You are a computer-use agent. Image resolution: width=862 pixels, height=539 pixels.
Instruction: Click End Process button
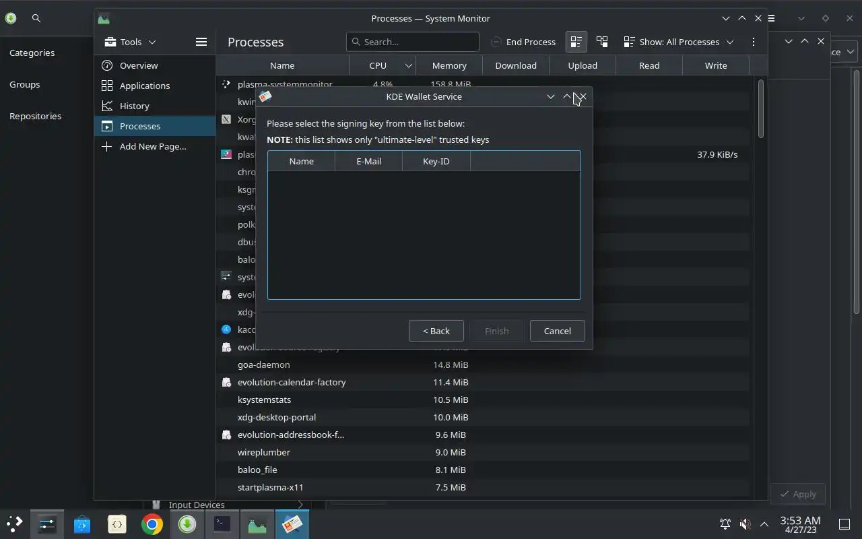523,42
